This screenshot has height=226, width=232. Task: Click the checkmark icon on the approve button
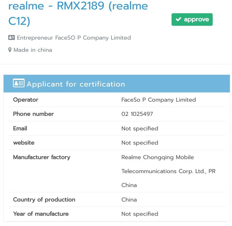coord(178,19)
